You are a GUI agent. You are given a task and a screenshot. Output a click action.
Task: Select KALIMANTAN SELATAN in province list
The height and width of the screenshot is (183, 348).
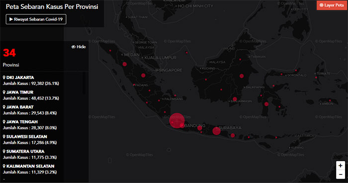click(30, 166)
